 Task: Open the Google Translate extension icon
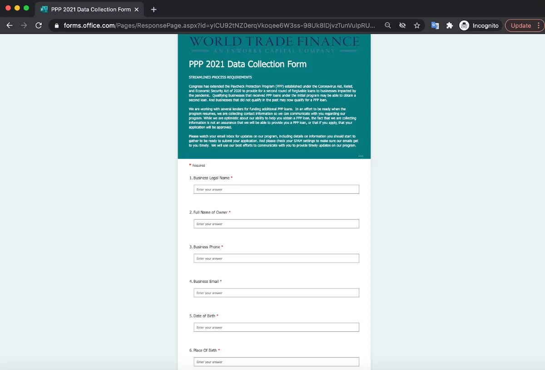(435, 25)
